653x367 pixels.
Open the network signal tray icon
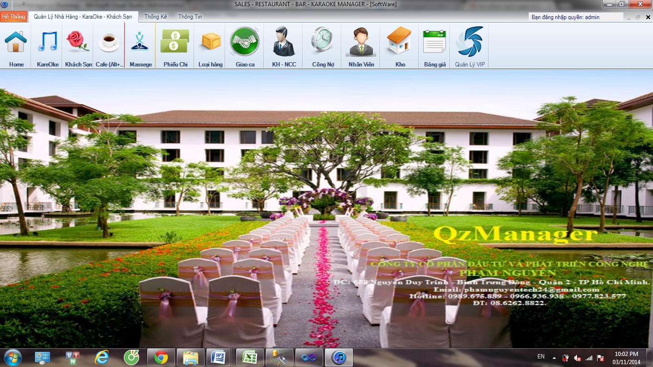click(x=589, y=358)
